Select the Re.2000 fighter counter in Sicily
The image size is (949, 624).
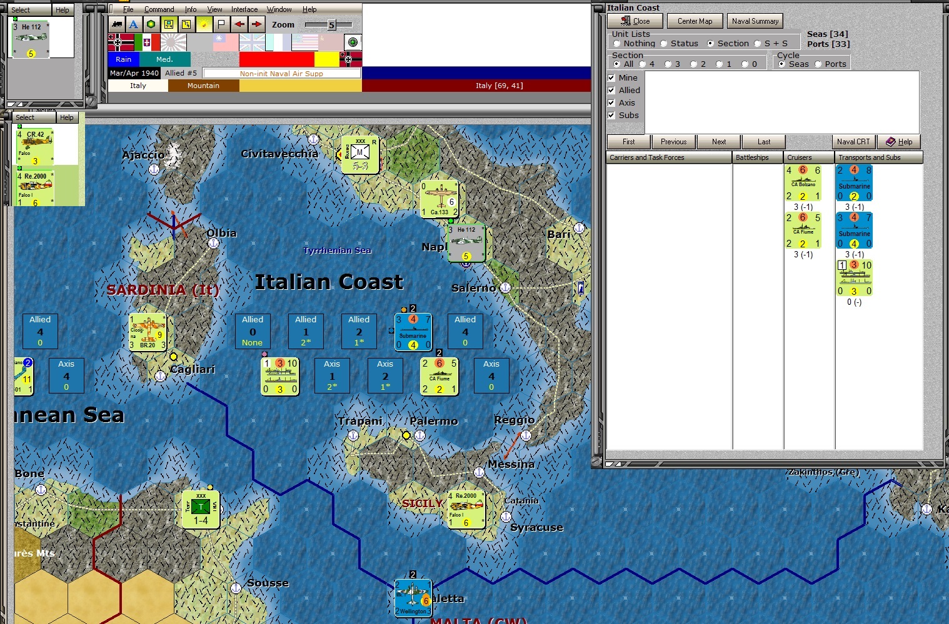pyautogui.click(x=466, y=510)
